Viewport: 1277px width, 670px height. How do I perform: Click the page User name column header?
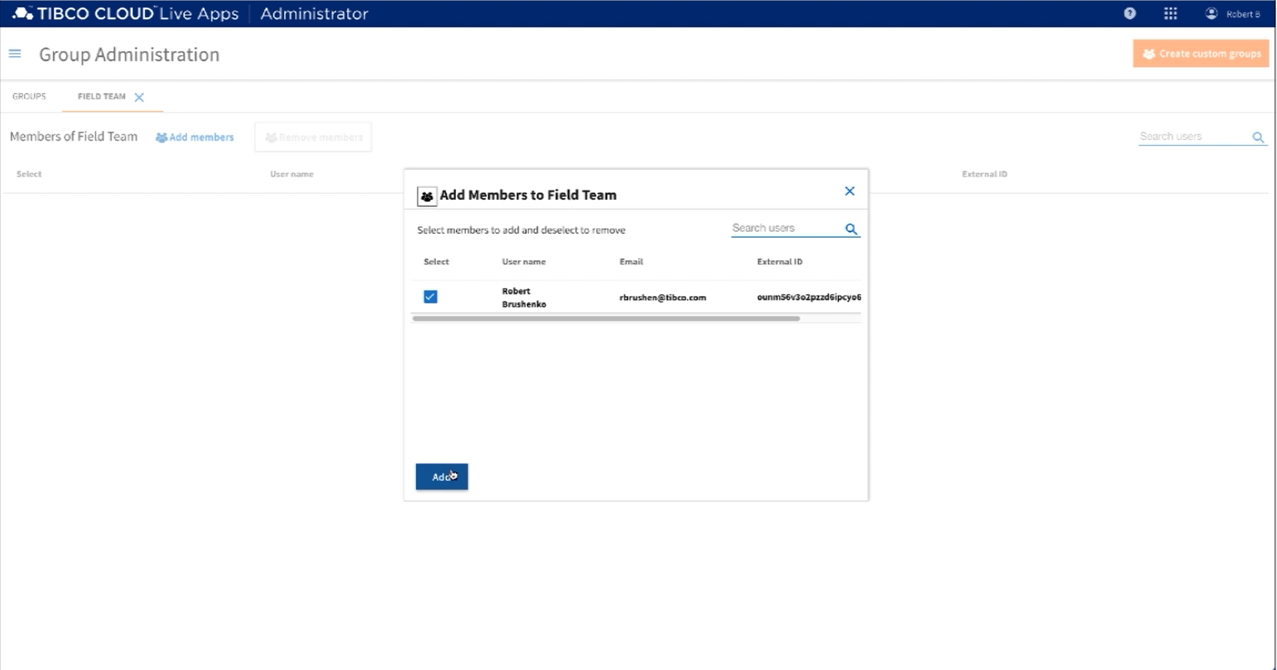click(292, 174)
